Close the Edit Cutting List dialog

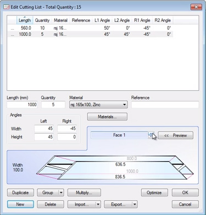point(196,7)
